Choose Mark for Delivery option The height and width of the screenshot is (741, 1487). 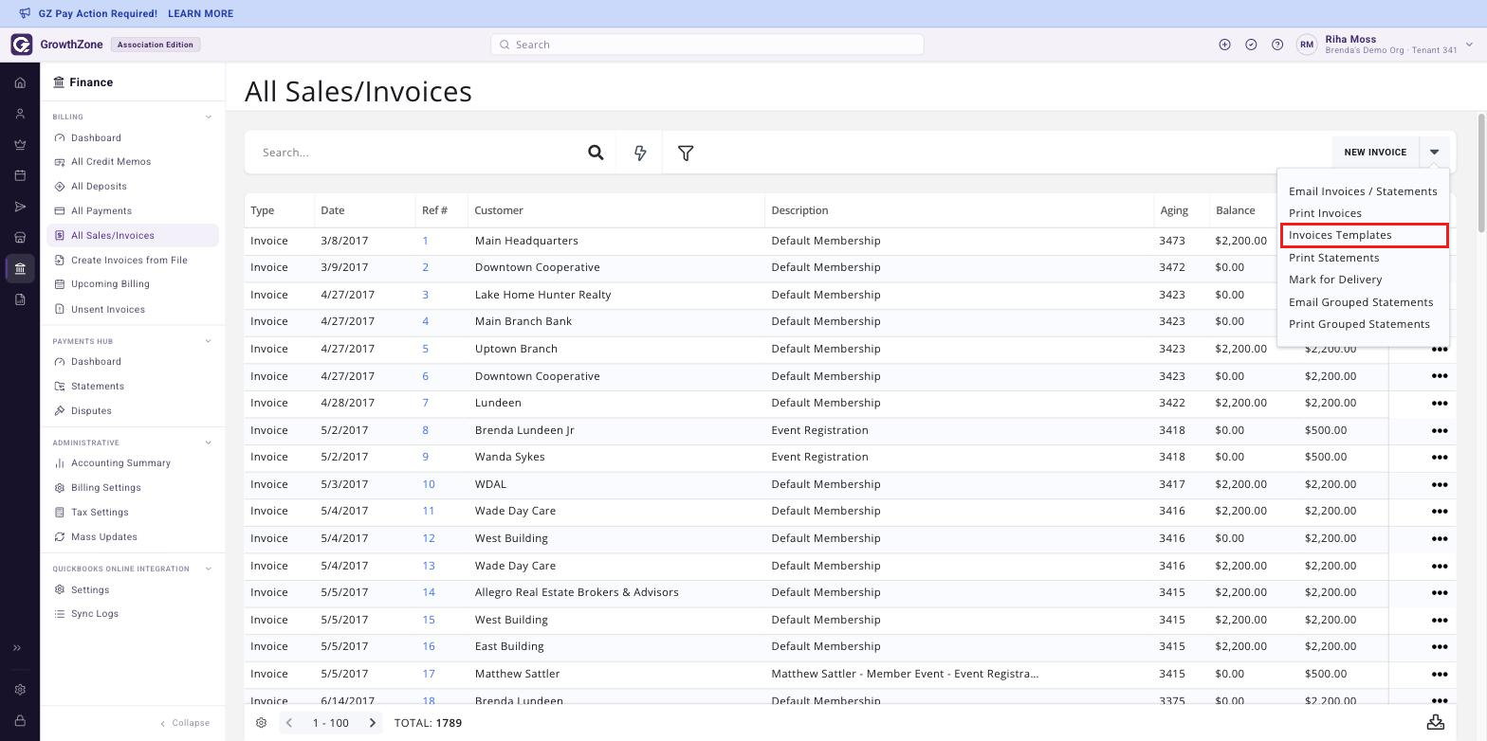pyautogui.click(x=1335, y=280)
